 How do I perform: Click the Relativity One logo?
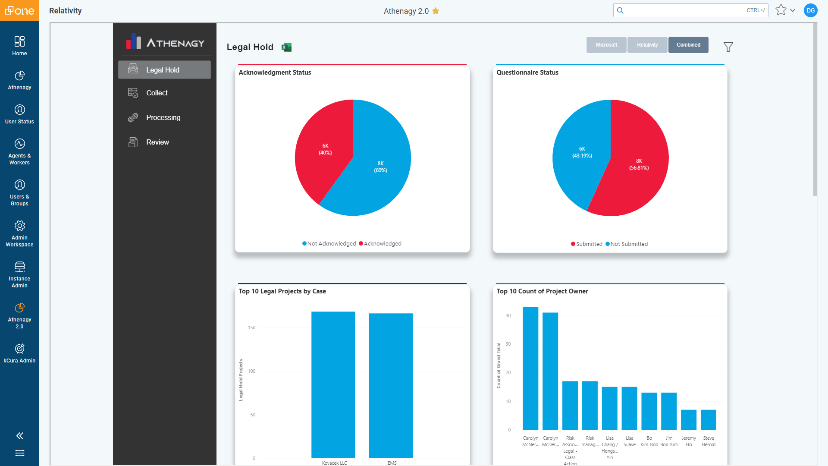pos(19,10)
